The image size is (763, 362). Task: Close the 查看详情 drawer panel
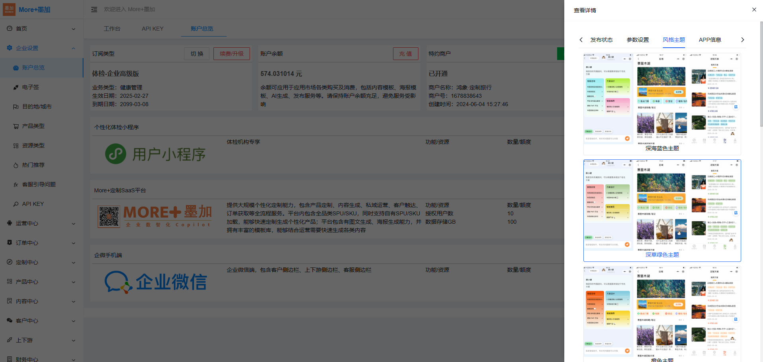(x=754, y=10)
